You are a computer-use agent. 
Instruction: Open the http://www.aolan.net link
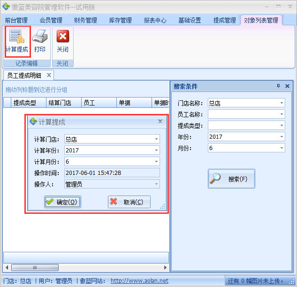click(140, 281)
